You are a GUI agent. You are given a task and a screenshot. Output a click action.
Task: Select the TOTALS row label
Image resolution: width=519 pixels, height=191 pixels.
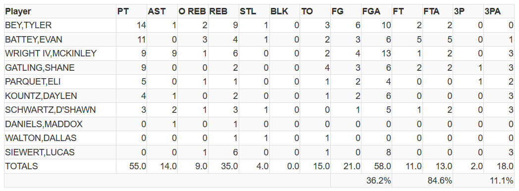(x=21, y=166)
